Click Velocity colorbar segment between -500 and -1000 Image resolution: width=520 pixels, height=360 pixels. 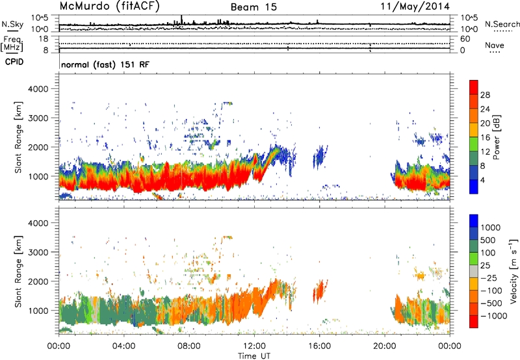(474, 309)
